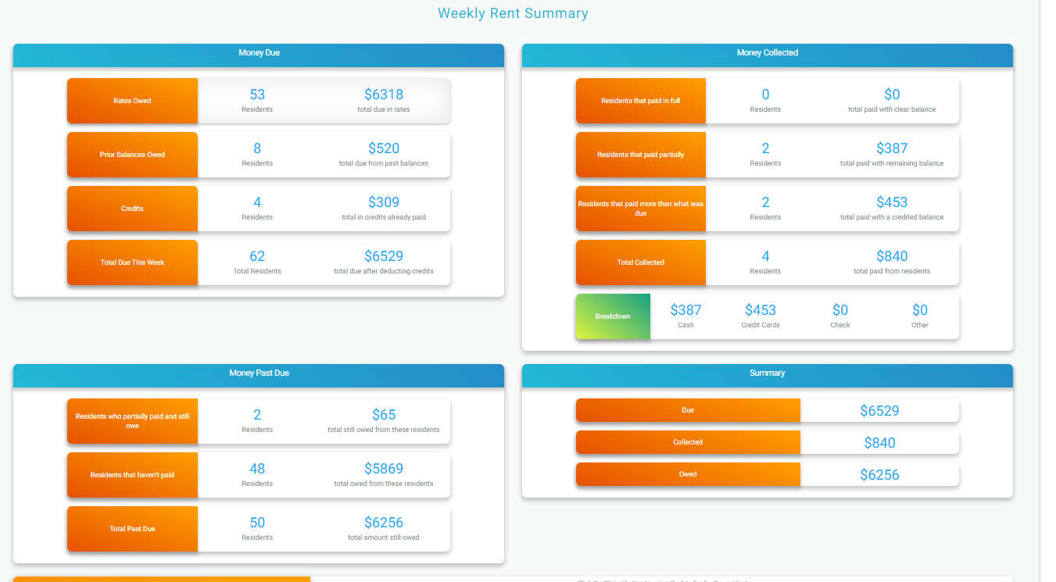Click the Due row in Summary
This screenshot has width=1056, height=582.
(x=688, y=410)
